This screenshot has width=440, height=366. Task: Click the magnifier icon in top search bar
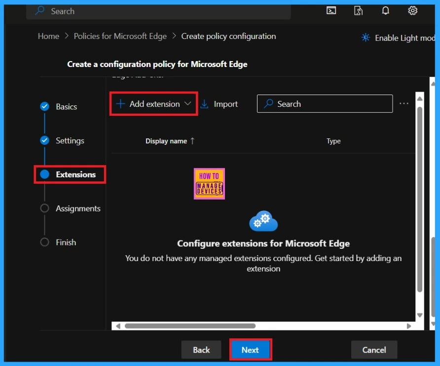point(40,11)
